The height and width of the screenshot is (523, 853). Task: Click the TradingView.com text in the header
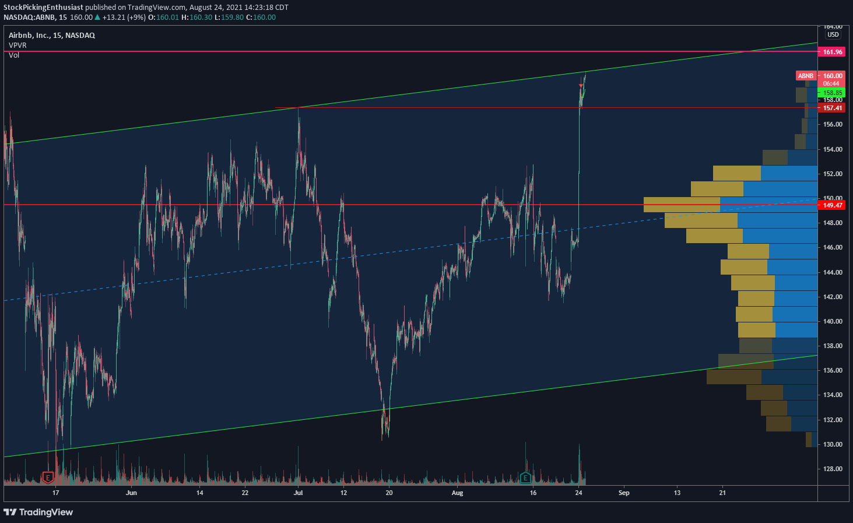(x=157, y=8)
